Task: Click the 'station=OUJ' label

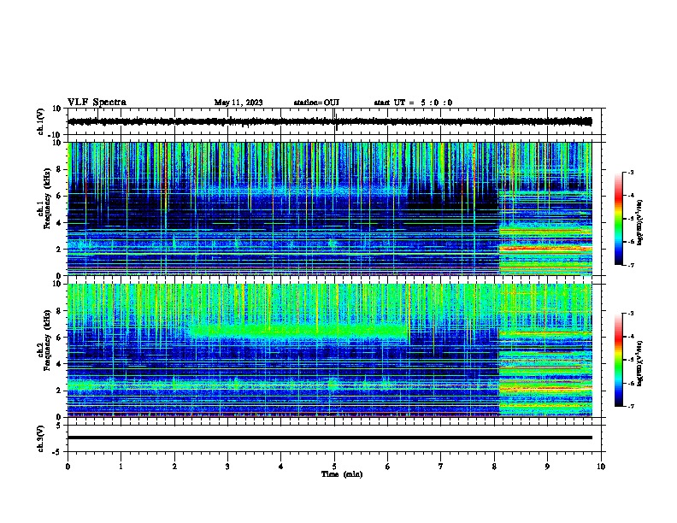Action: [x=316, y=103]
